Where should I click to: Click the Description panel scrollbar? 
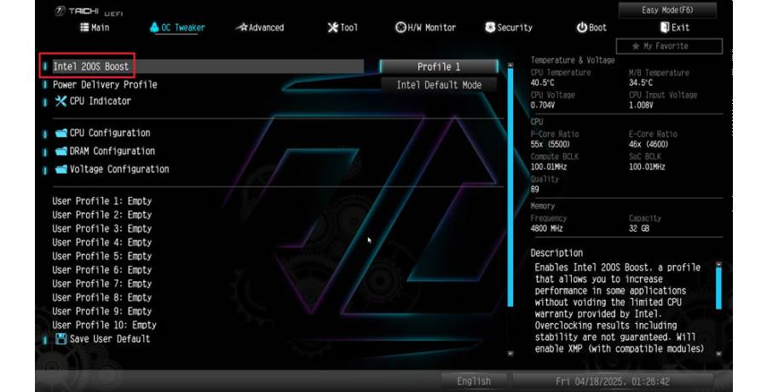718,289
